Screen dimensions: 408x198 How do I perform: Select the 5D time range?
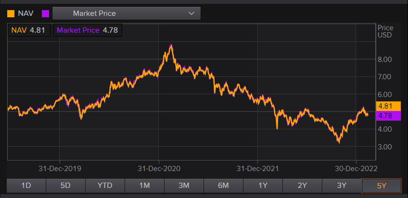pyautogui.click(x=66, y=186)
